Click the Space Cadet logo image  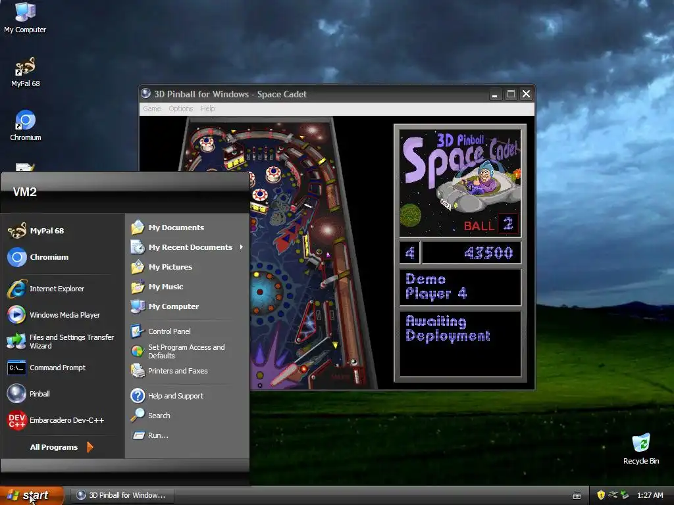tap(460, 183)
